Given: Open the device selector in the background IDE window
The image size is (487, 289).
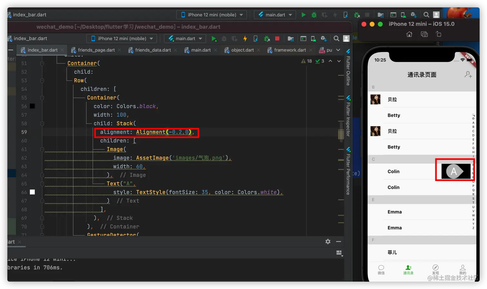Looking at the screenshot, I should (x=212, y=15).
